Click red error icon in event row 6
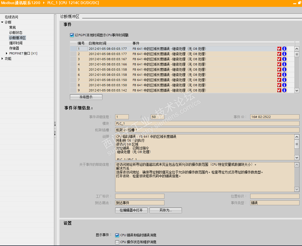 click(x=279, y=75)
